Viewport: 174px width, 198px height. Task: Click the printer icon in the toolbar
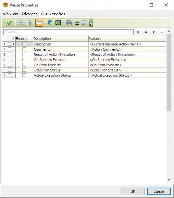click(20, 23)
